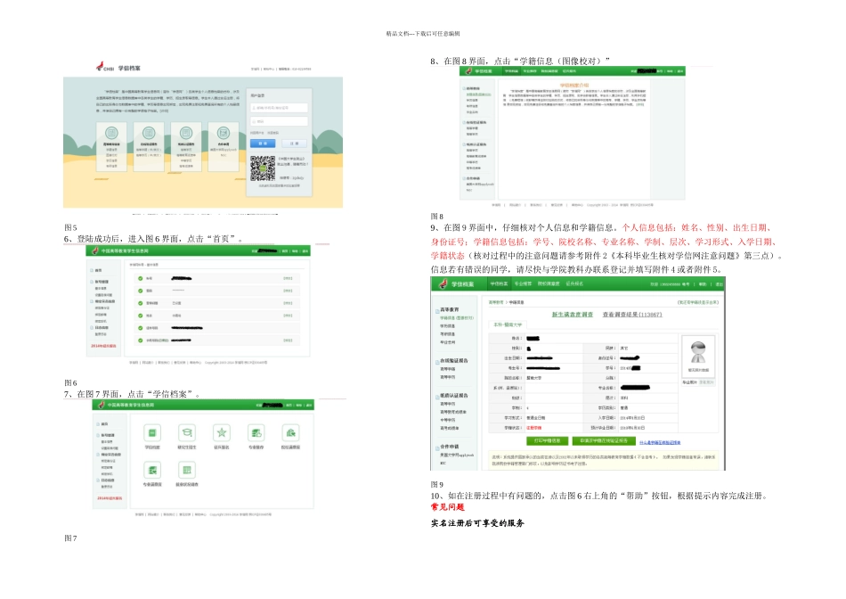Click the third green check icon in figure 6

coord(141,303)
